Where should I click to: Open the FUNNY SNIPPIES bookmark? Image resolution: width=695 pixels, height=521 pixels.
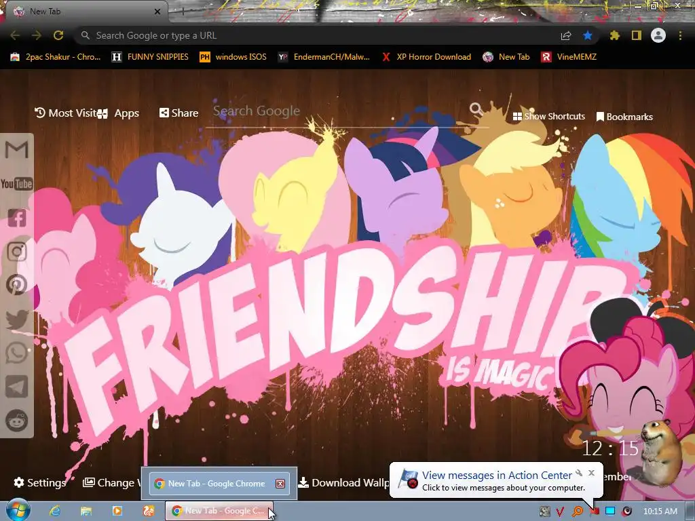coord(150,57)
